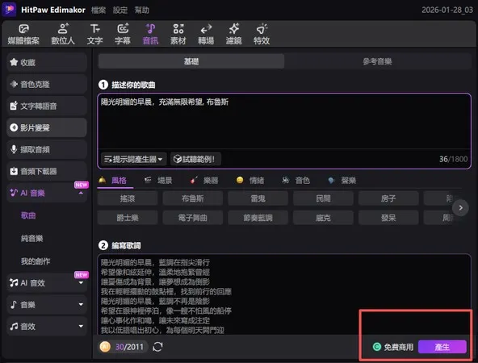Click the 免費商用 copyright icon

click(x=377, y=347)
